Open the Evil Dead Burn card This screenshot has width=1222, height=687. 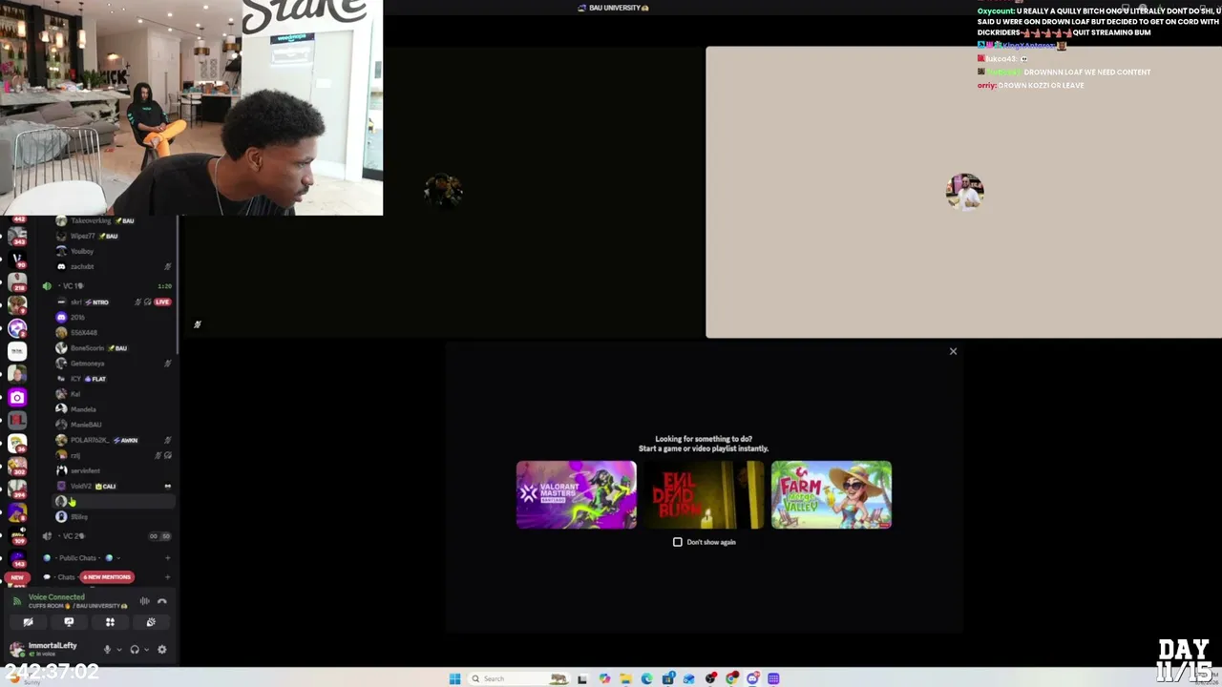pos(704,494)
